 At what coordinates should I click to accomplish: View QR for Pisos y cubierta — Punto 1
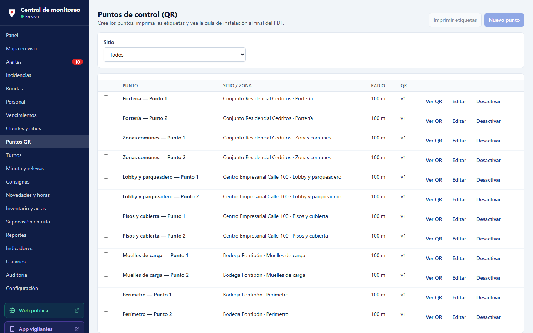(x=434, y=219)
